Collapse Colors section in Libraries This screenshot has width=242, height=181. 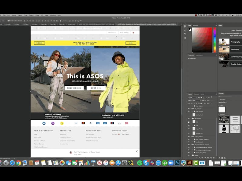[219, 105]
